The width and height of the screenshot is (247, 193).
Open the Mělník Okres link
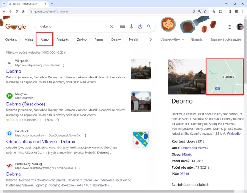click(x=187, y=155)
